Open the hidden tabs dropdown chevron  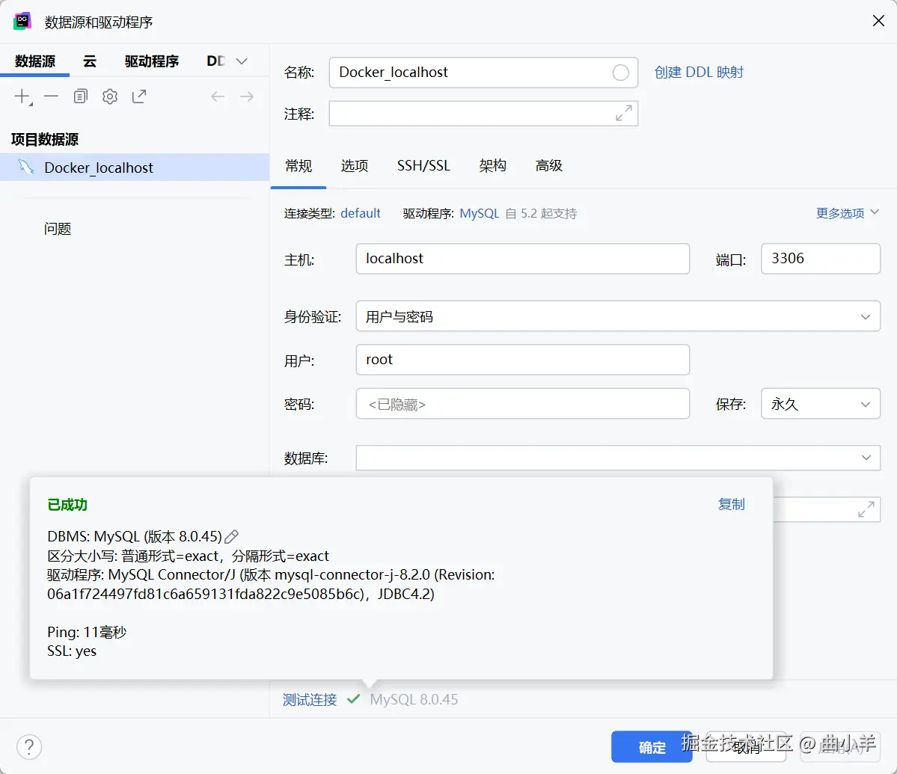coord(242,61)
